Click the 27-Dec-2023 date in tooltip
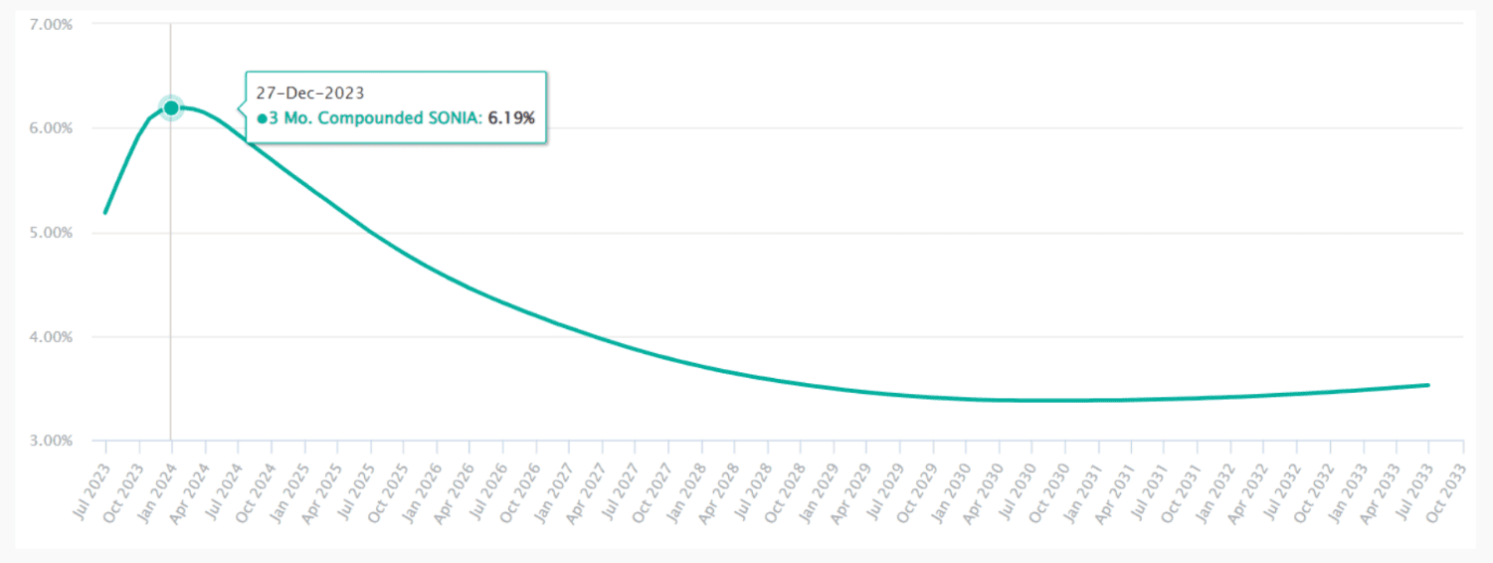This screenshot has width=1493, height=563. click(310, 94)
